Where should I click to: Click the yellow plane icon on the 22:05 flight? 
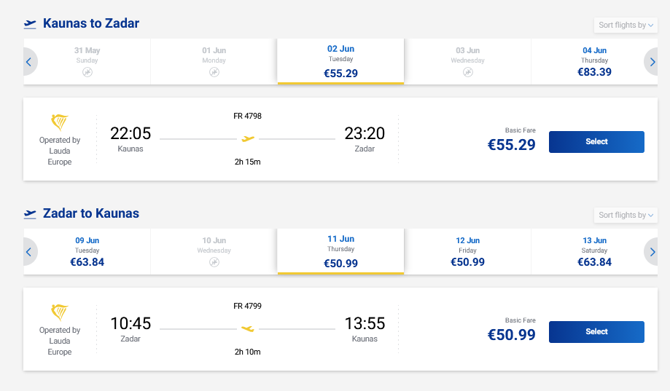pos(248,138)
